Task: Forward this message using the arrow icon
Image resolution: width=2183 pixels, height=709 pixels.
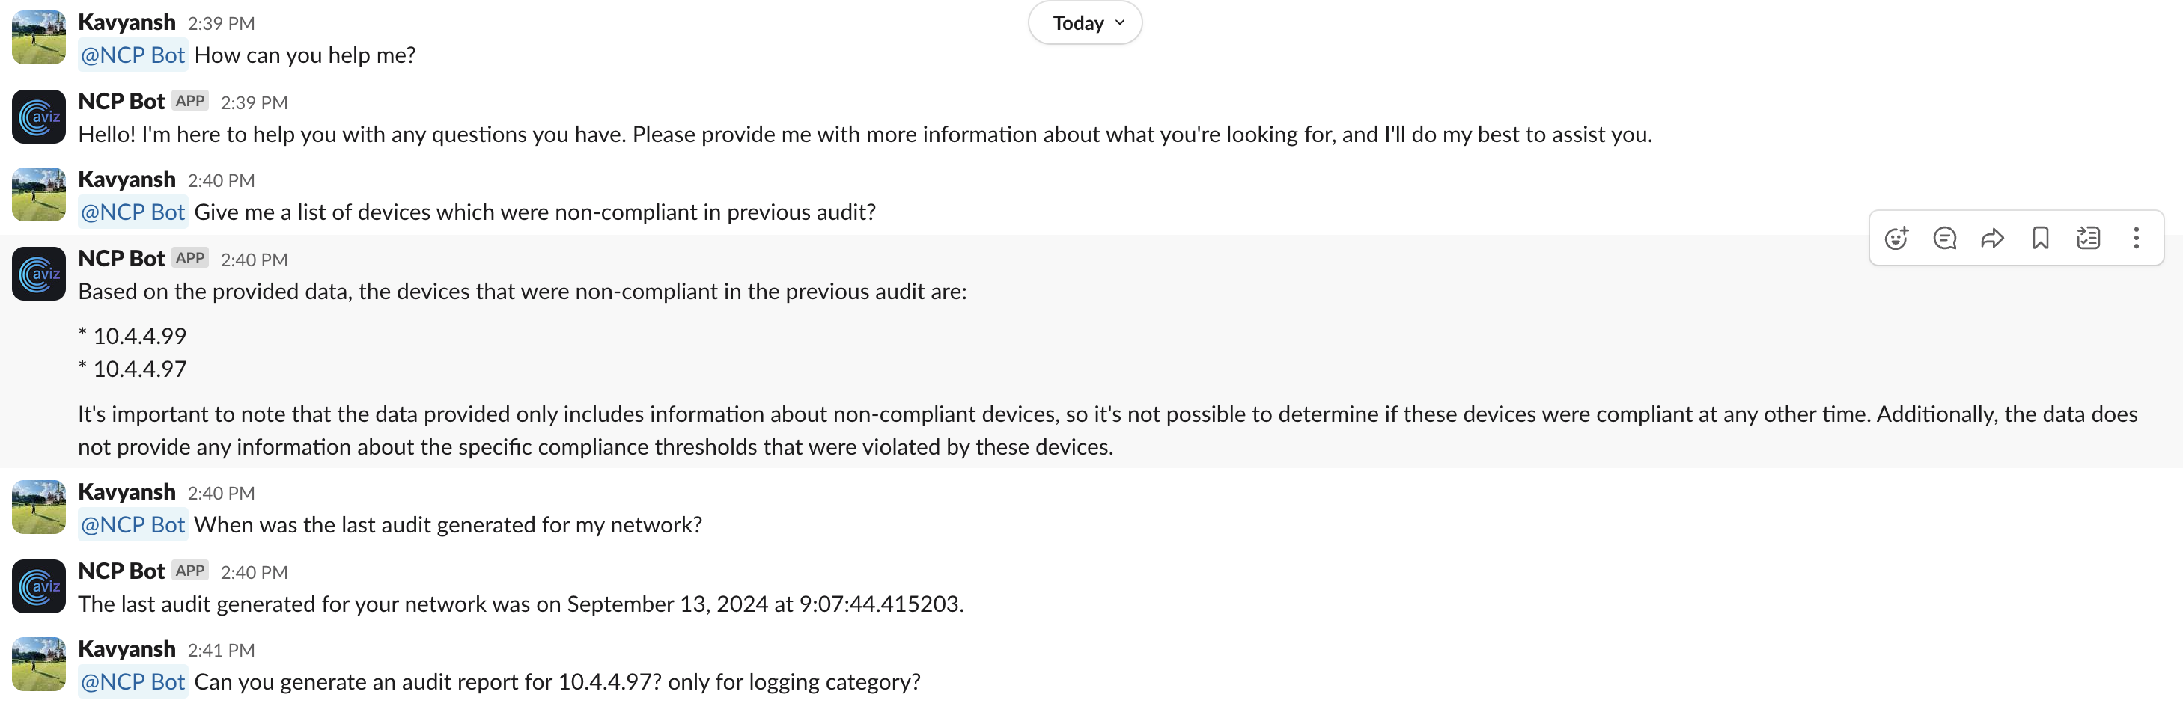Action: 1992,238
